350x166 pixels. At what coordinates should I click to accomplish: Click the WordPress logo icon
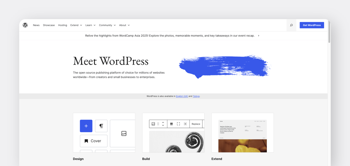coord(25,25)
